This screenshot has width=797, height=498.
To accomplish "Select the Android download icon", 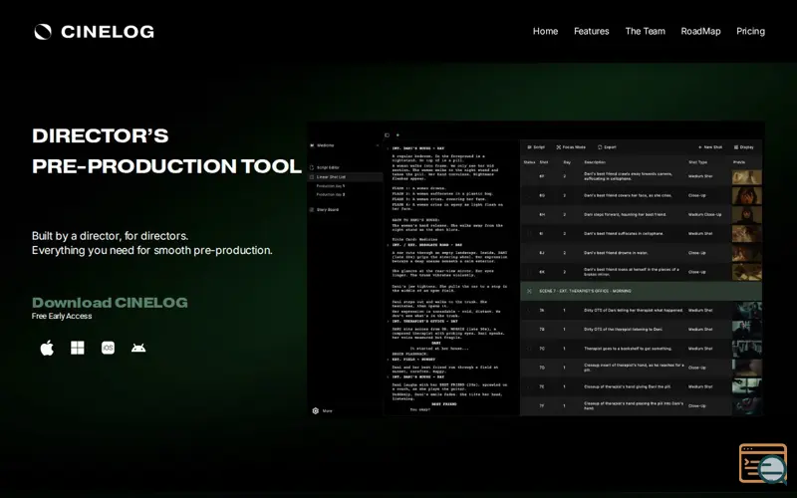I will [x=138, y=348].
